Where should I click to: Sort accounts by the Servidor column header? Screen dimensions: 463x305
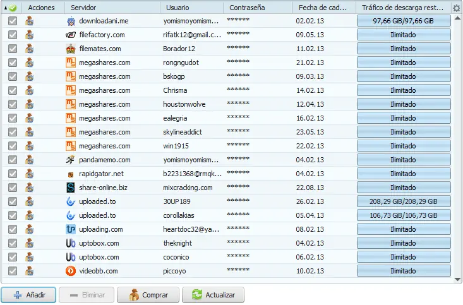[112, 8]
